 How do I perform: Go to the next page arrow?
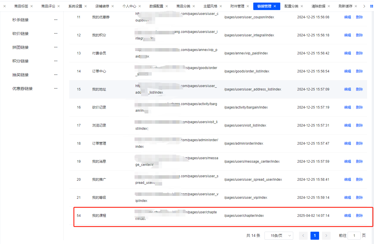pyautogui.click(x=326, y=236)
